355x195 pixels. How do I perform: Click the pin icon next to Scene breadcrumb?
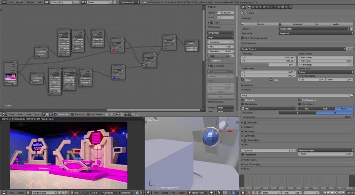tap(242, 13)
